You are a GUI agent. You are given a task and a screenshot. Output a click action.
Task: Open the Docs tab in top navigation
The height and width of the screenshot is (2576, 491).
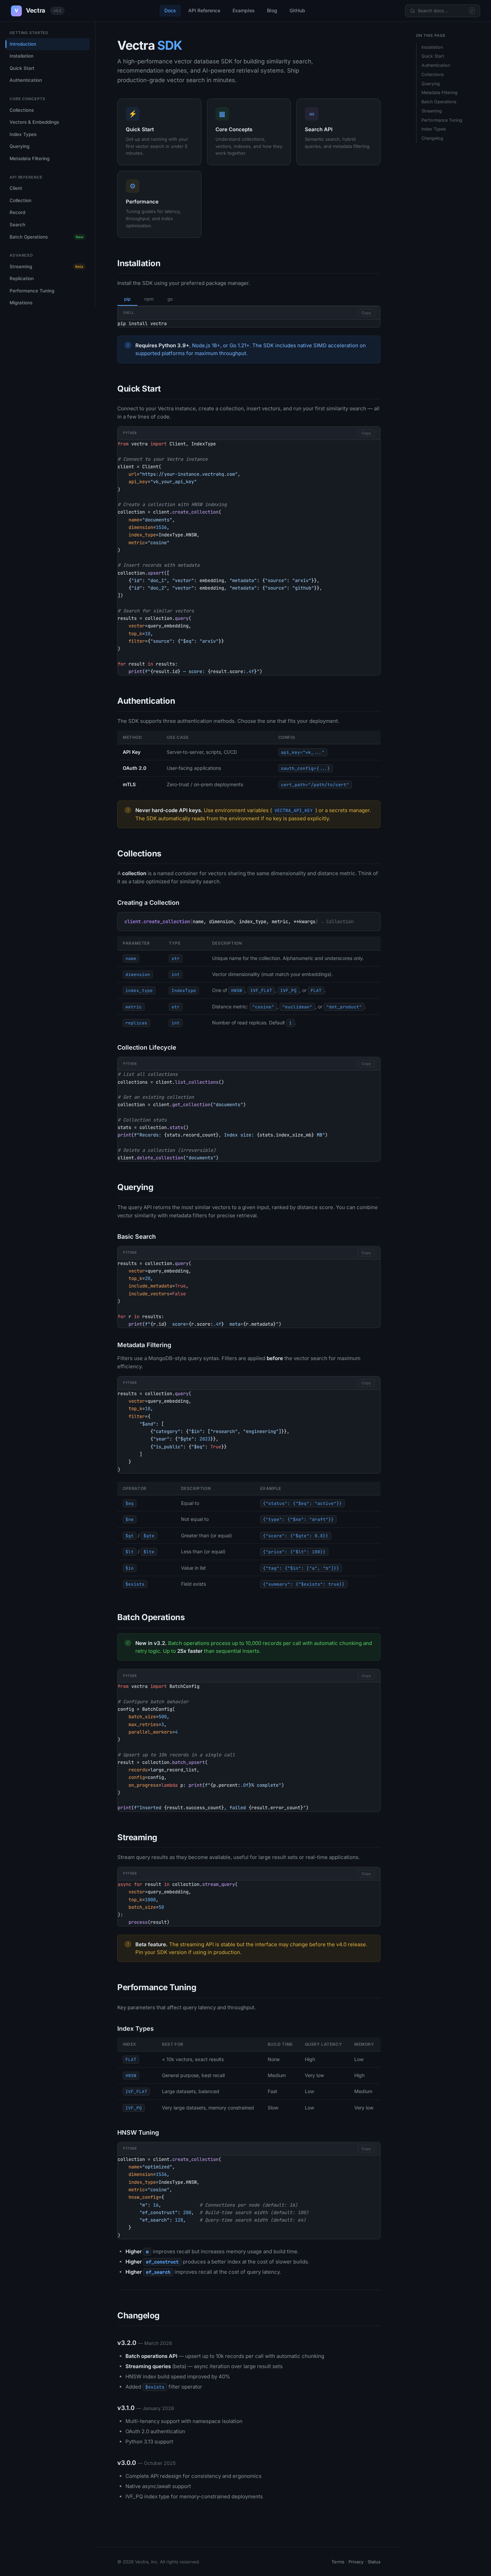pos(170,11)
